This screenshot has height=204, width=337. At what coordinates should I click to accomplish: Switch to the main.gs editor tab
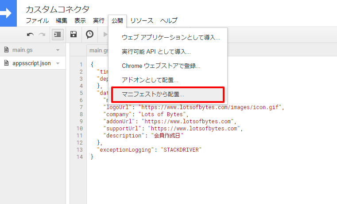(98, 51)
